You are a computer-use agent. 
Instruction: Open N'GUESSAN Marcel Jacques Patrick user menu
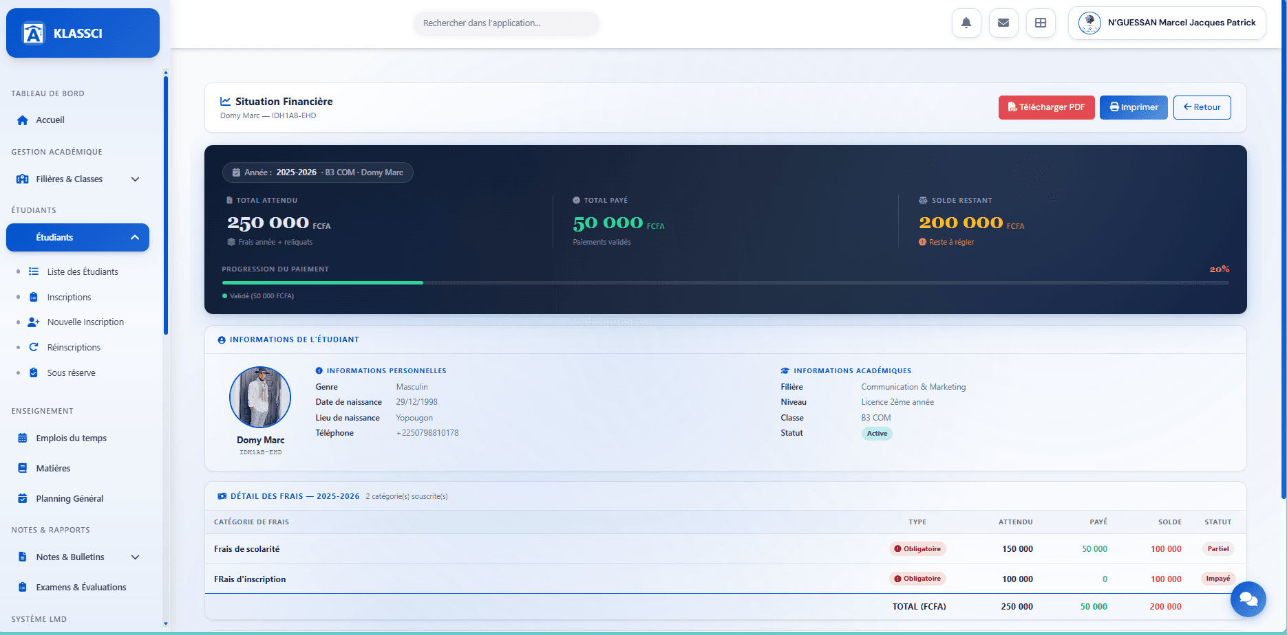[x=1167, y=23]
